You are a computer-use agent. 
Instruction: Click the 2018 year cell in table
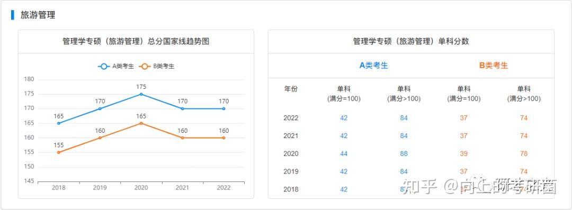pyautogui.click(x=291, y=189)
